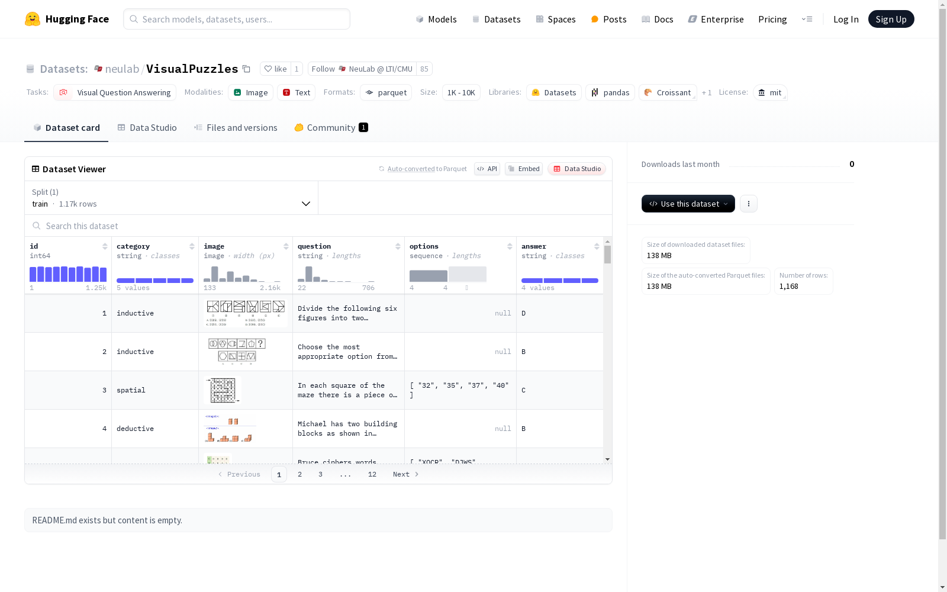947x592 pixels.
Task: Open the Use this dataset dropdown
Action: pyautogui.click(x=688, y=204)
